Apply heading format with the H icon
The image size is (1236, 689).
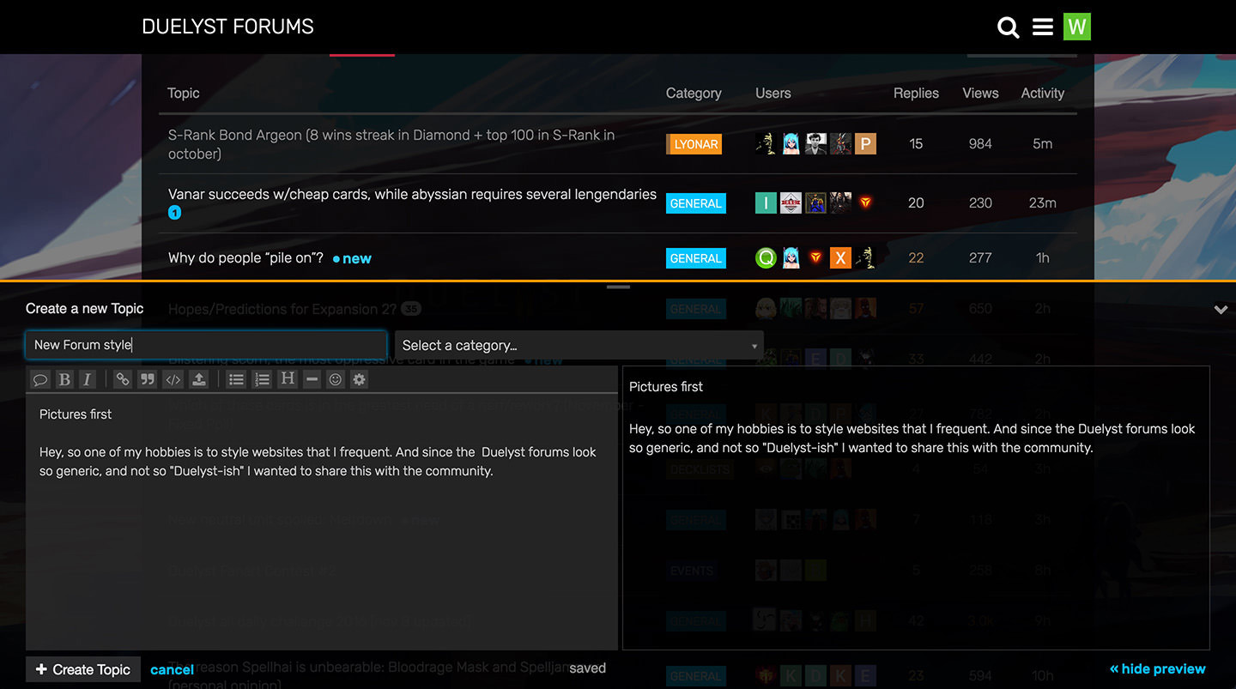pos(288,379)
